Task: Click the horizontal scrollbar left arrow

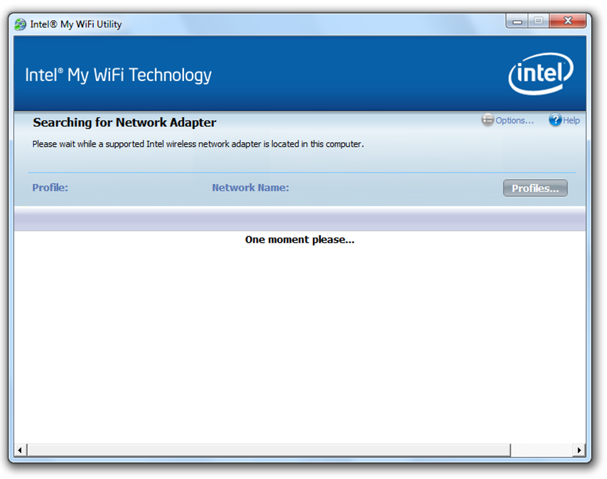Action: [x=20, y=450]
